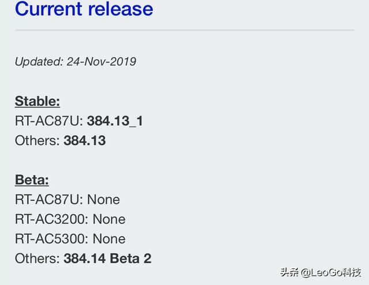Screen dimensions: 369x285
Task: Click the RT-AC87U: None beta line
Action: click(x=67, y=200)
